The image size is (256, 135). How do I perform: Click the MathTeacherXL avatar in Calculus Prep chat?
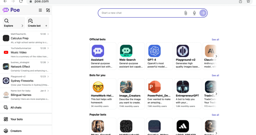click(6, 38)
